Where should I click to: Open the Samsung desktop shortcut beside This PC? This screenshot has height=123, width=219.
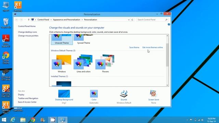tap(18, 6)
